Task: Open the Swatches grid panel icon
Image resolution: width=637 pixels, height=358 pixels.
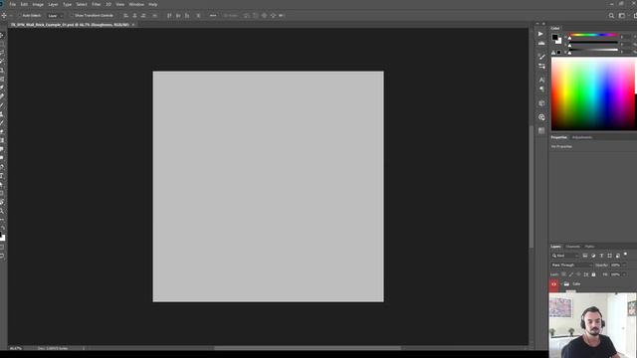Action: click(541, 130)
